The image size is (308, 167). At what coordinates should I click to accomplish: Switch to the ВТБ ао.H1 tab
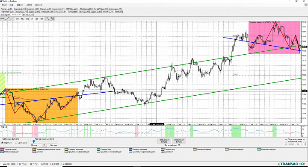[x=84, y=12]
